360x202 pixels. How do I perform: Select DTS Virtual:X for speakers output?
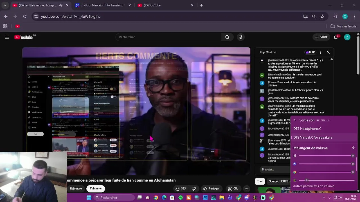(x=324, y=137)
